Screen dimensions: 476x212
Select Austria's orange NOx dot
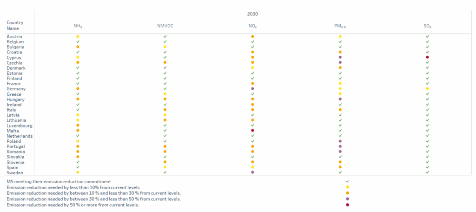tap(252, 36)
